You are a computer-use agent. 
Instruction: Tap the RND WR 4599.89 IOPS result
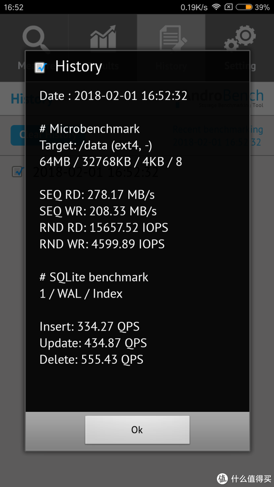pyautogui.click(x=102, y=244)
